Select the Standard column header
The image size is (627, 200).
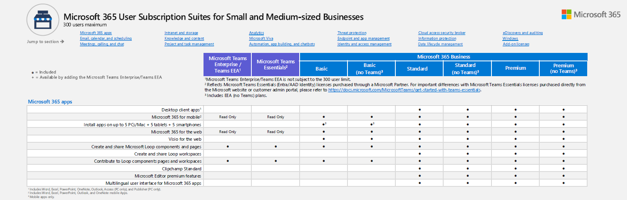[419, 69]
